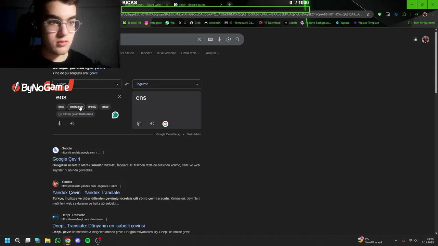Switch to the Sigara Lyrics tab
The image size is (438, 246).
(143, 4)
